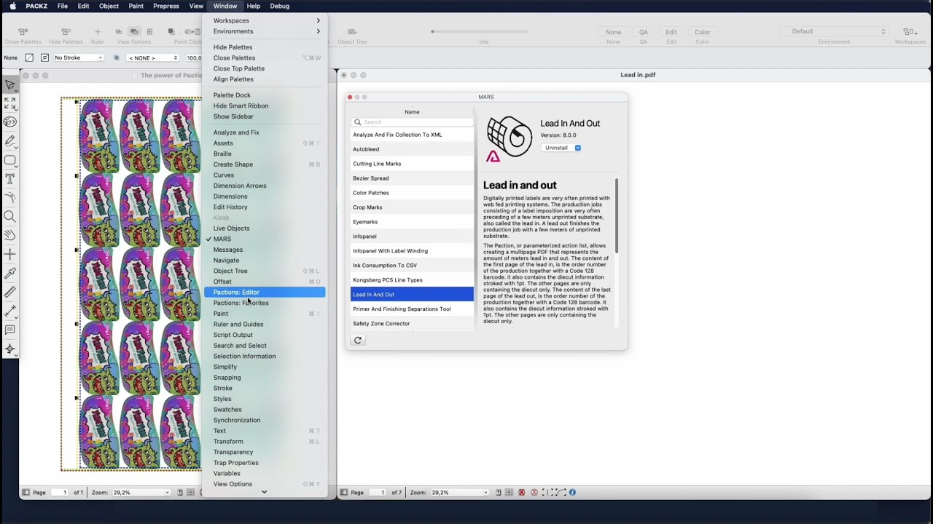
Task: Select Autobleed in MARS list
Action: coord(412,149)
